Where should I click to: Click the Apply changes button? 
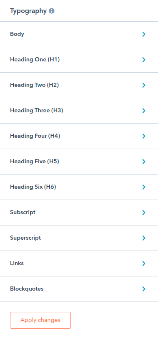click(40, 320)
